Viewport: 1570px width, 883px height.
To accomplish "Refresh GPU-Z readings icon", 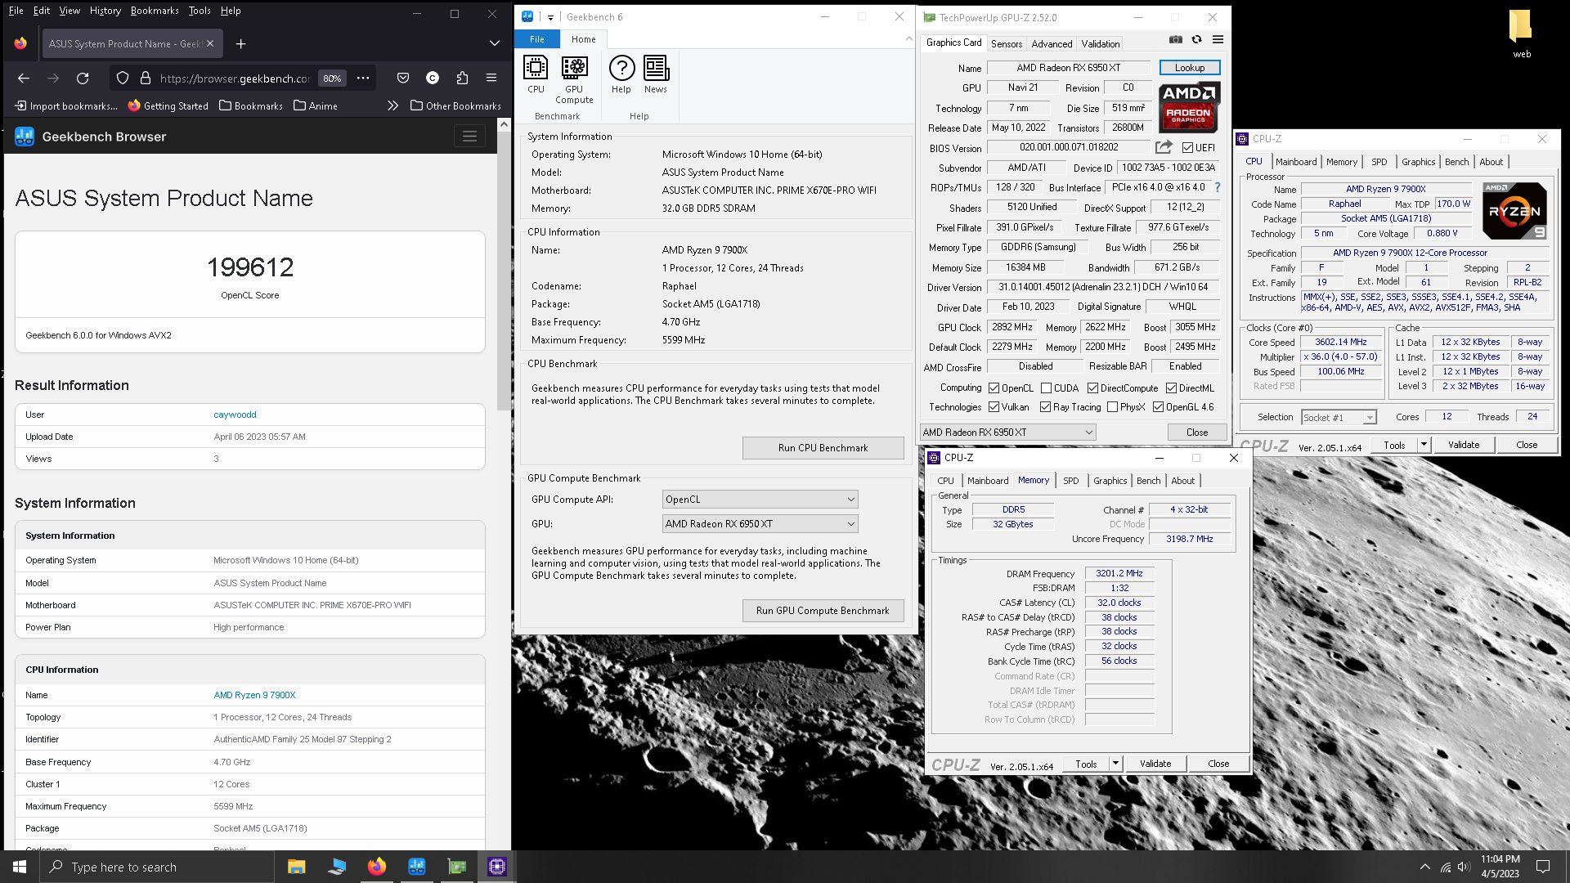I will coord(1196,39).
